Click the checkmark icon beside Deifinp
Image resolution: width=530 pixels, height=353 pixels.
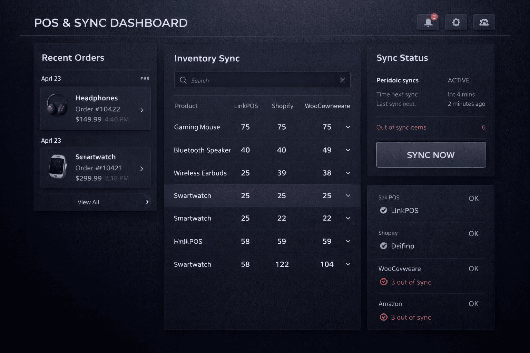tap(383, 246)
